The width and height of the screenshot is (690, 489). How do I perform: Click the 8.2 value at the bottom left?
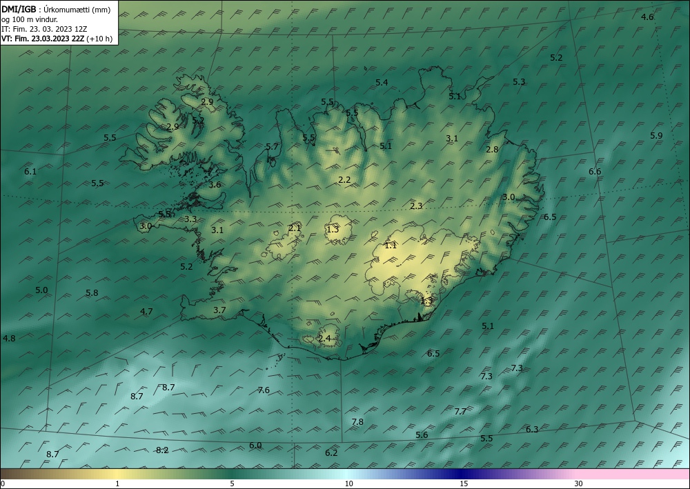162,450
